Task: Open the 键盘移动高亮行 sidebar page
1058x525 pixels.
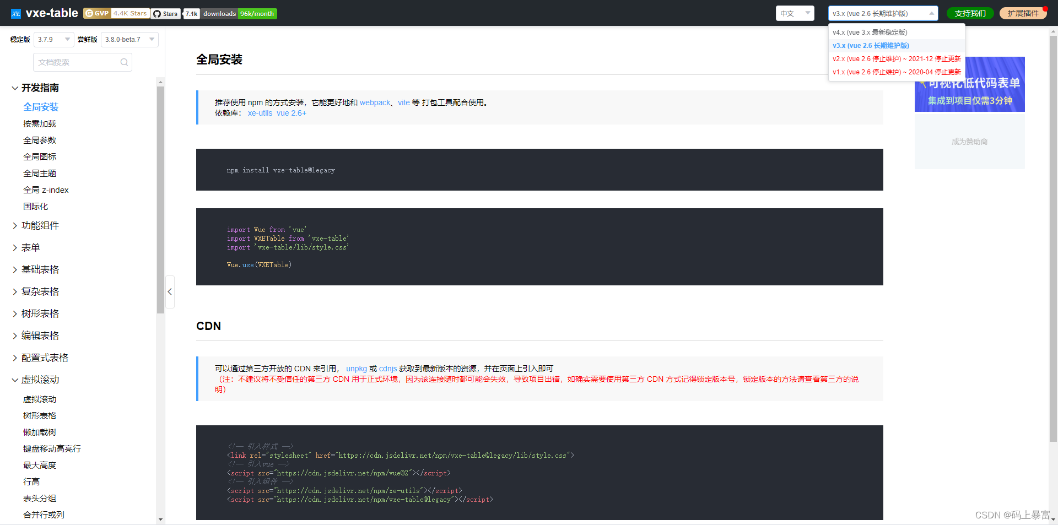Action: pyautogui.click(x=52, y=449)
